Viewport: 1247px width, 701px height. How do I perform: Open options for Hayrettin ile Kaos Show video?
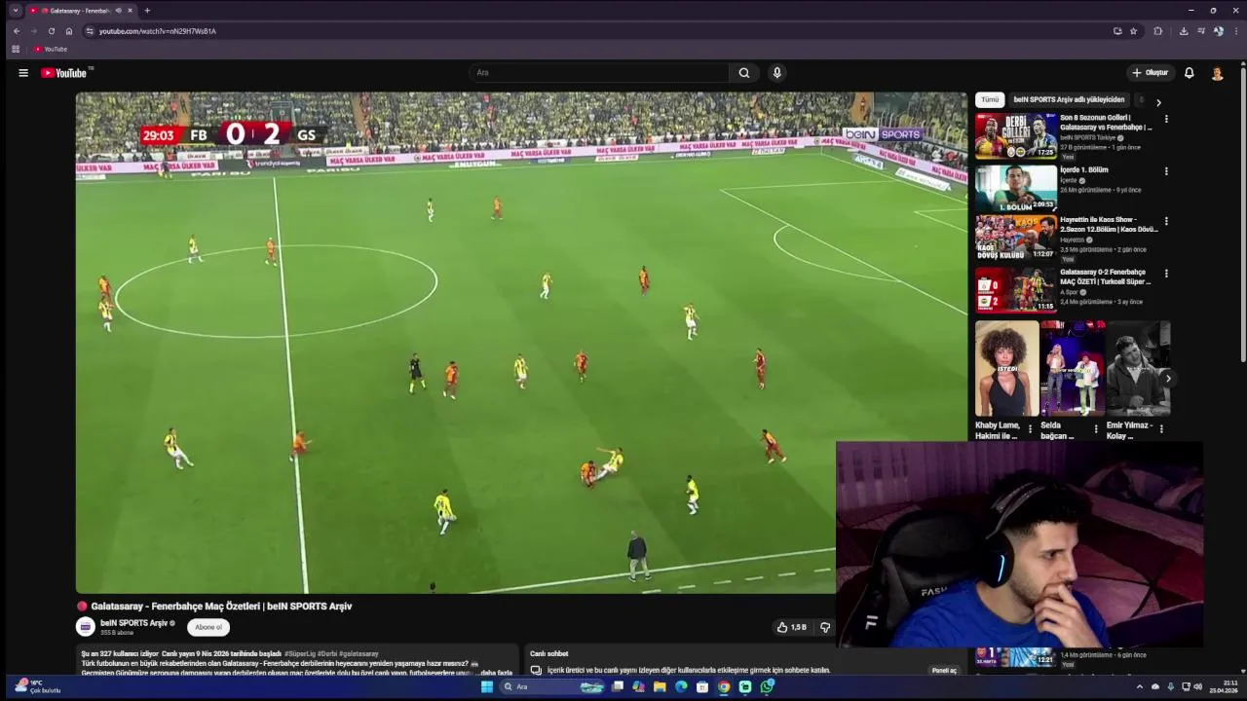pyautogui.click(x=1166, y=221)
